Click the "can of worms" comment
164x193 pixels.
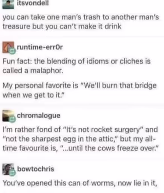pyautogui.click(x=80, y=183)
